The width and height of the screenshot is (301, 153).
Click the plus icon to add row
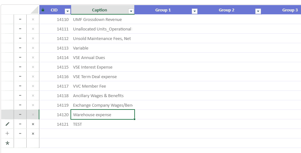[7, 134]
